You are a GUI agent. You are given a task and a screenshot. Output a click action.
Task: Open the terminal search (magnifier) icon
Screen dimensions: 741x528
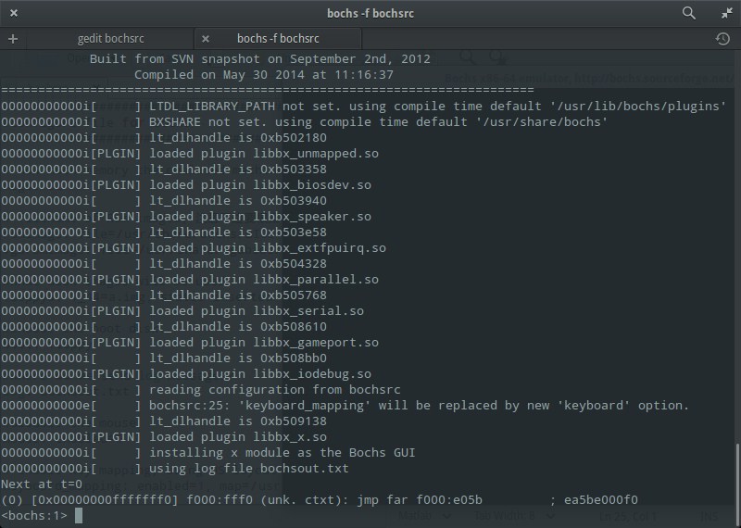pyautogui.click(x=688, y=13)
